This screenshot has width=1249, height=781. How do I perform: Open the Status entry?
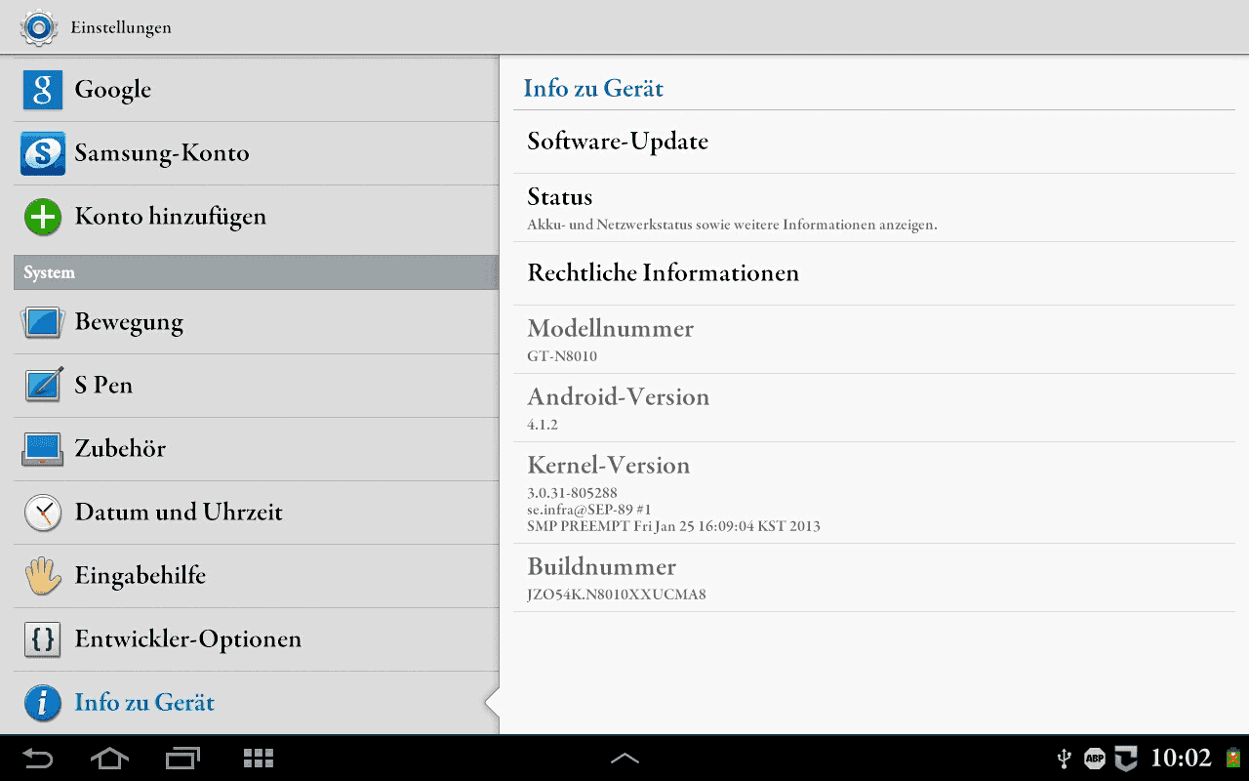[874, 208]
